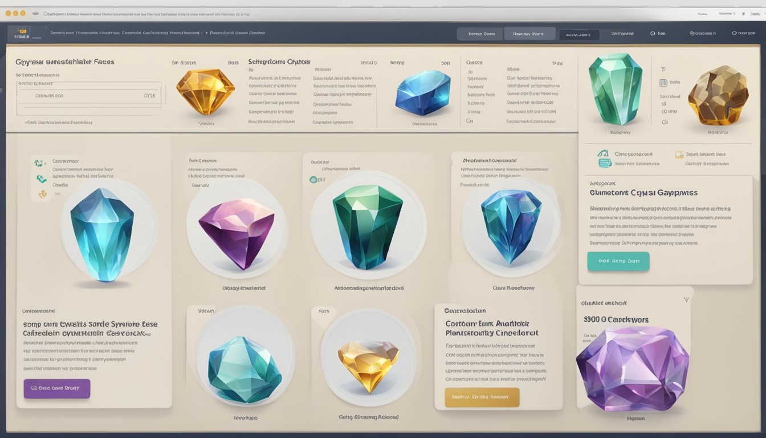Click the caption under the orange amber gem
766x438 pixels.
[x=206, y=123]
